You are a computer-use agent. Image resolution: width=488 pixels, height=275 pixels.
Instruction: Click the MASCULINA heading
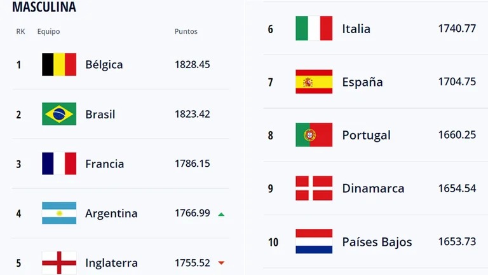point(44,7)
